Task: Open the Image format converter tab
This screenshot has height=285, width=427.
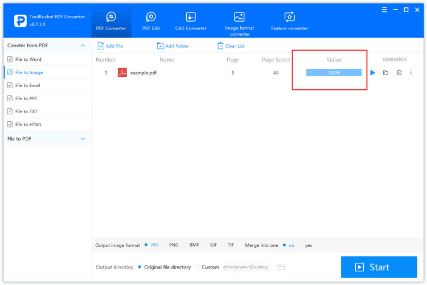Action: 239,24
